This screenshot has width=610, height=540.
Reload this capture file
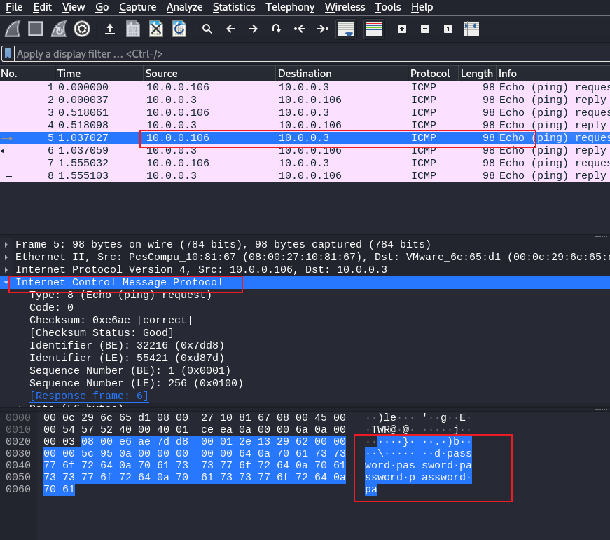(x=179, y=29)
